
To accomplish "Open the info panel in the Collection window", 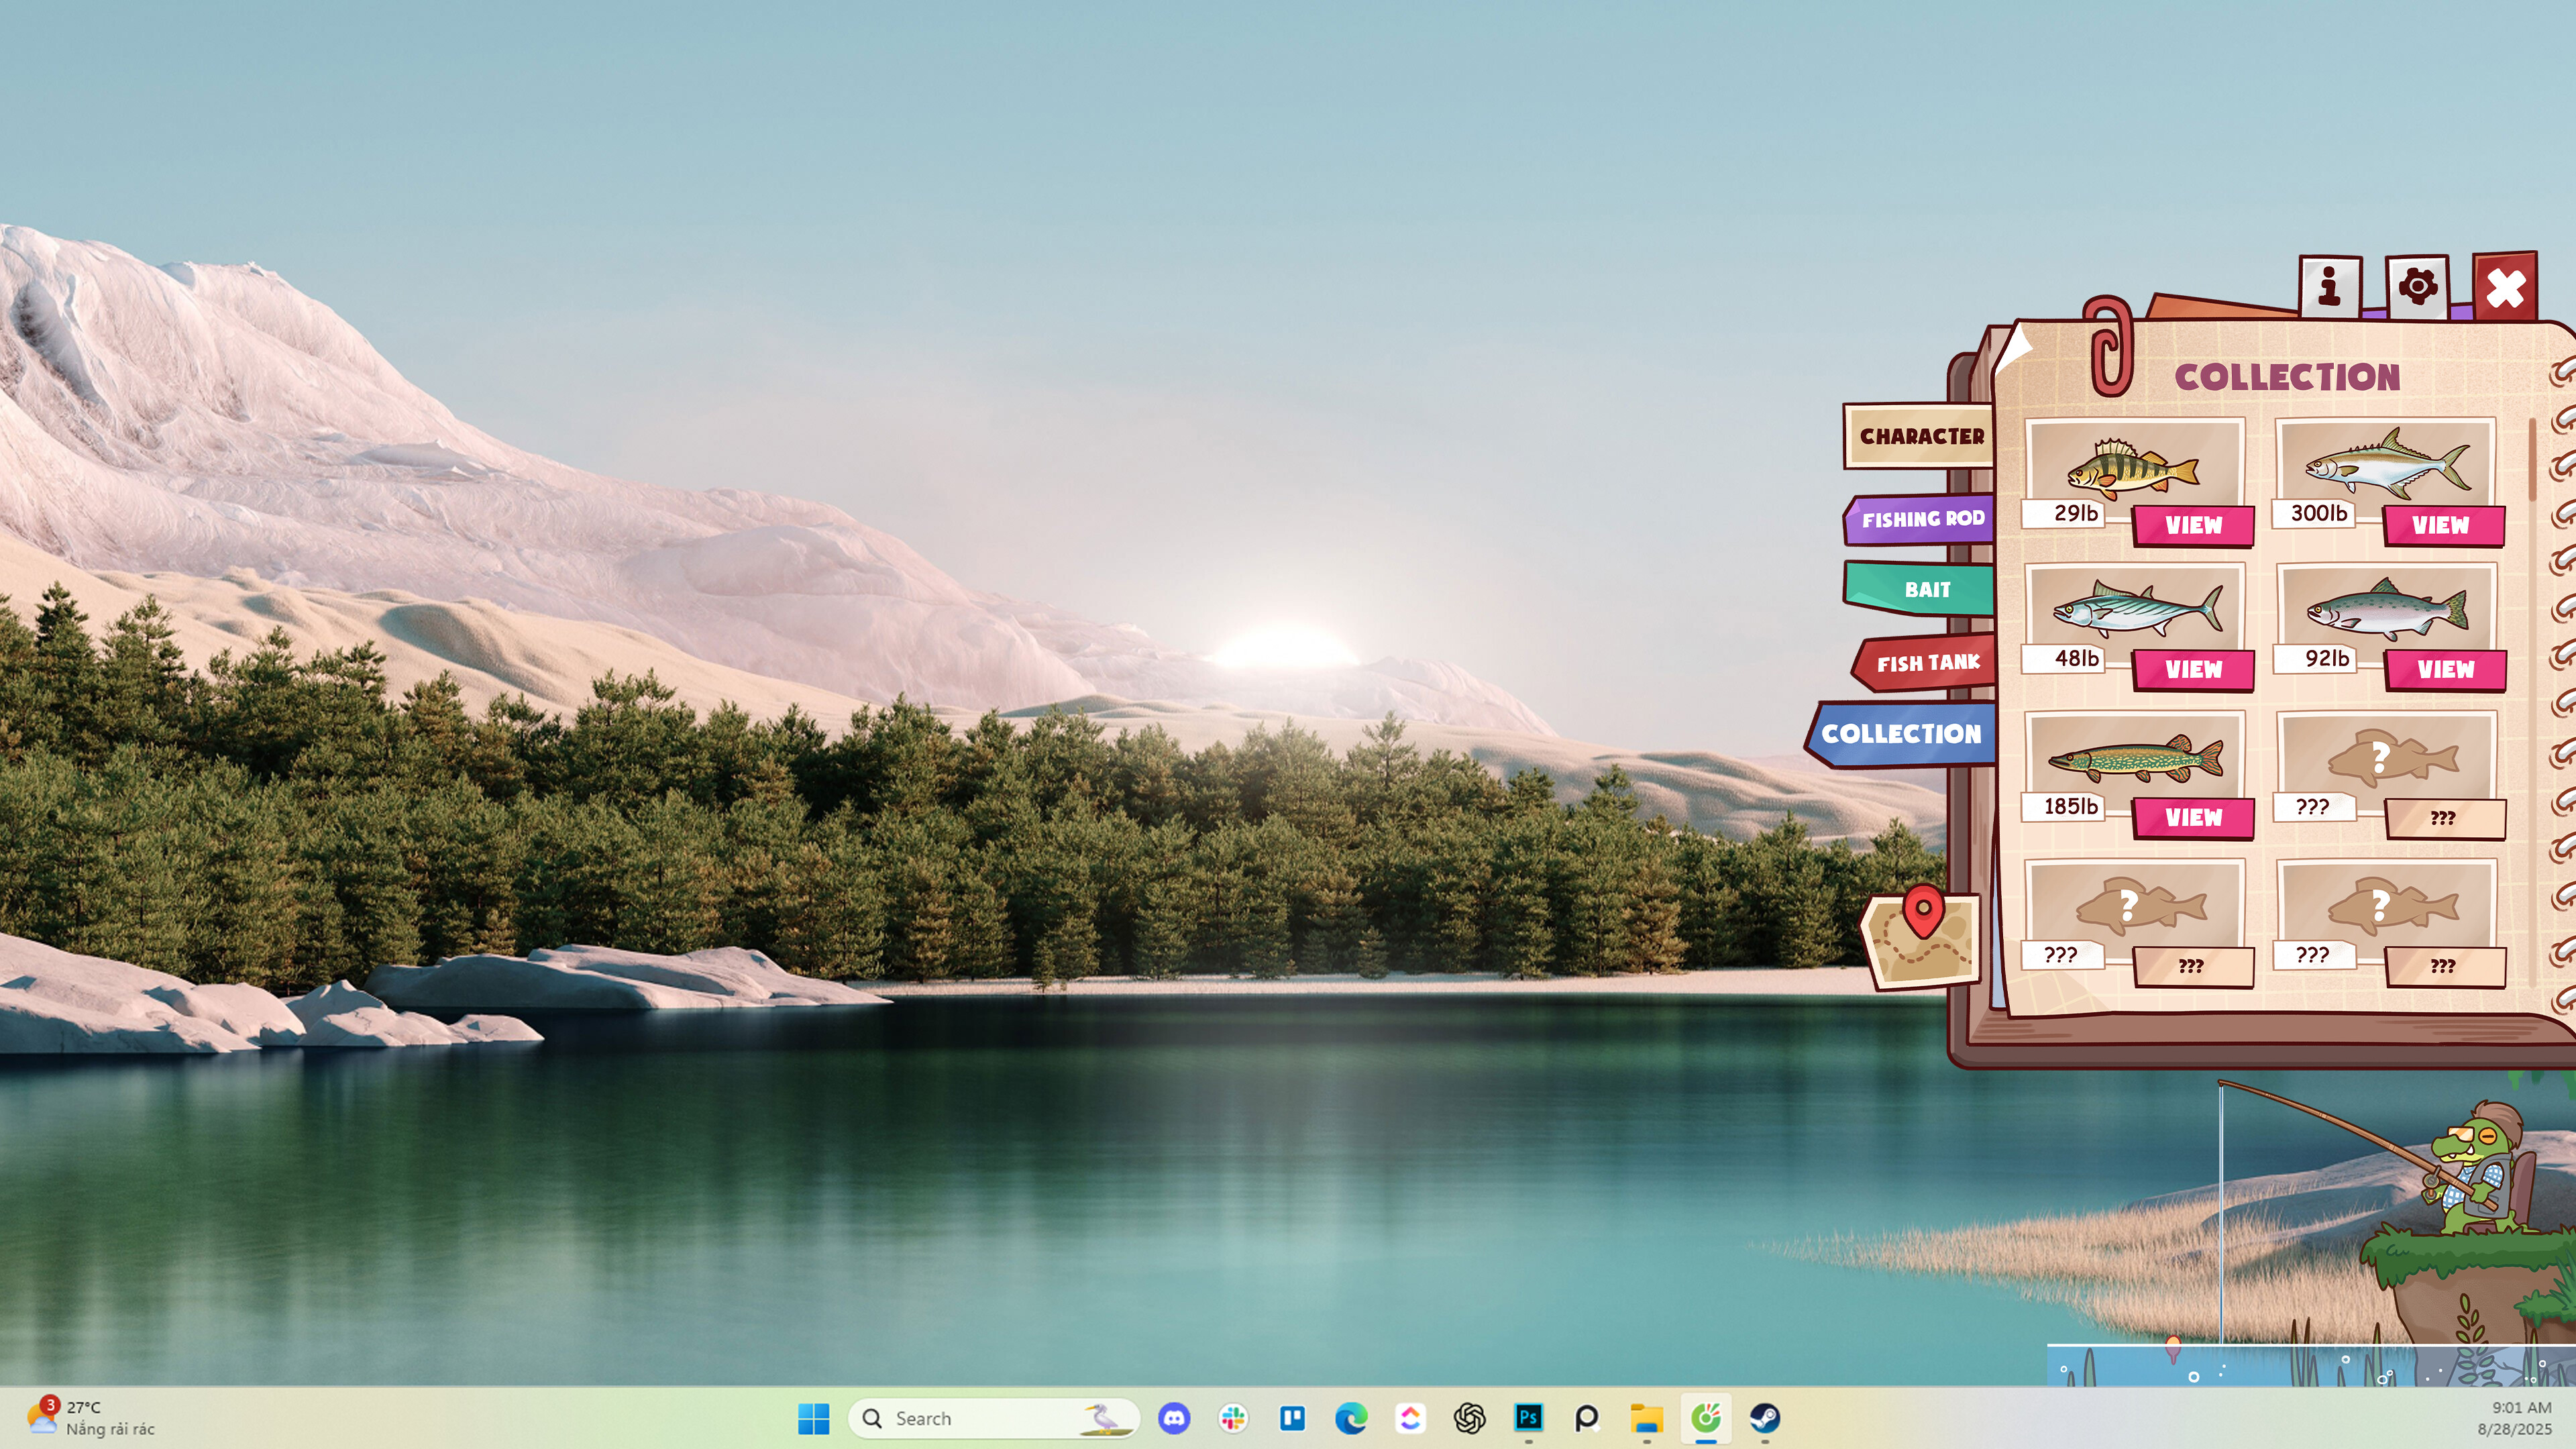I will click(x=2331, y=289).
